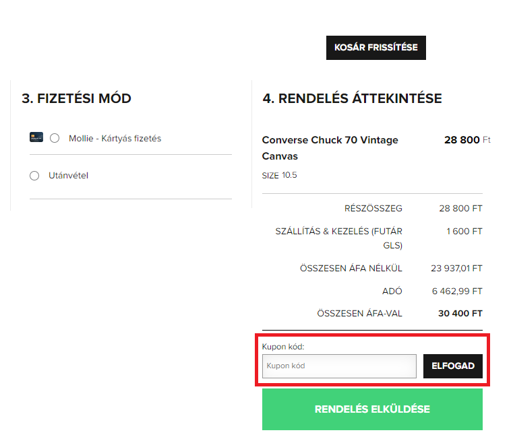
Task: Click the credit card icon beside Mollie
Action: click(36, 137)
